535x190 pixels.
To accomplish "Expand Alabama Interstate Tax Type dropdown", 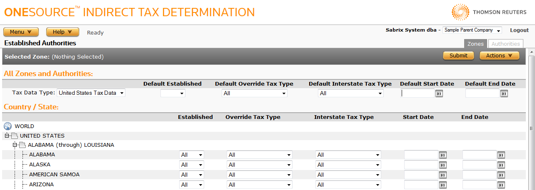I will [x=348, y=155].
